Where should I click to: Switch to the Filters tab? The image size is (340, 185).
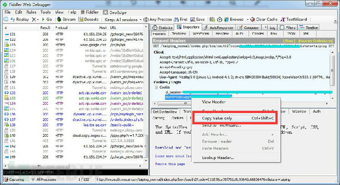coord(288,28)
